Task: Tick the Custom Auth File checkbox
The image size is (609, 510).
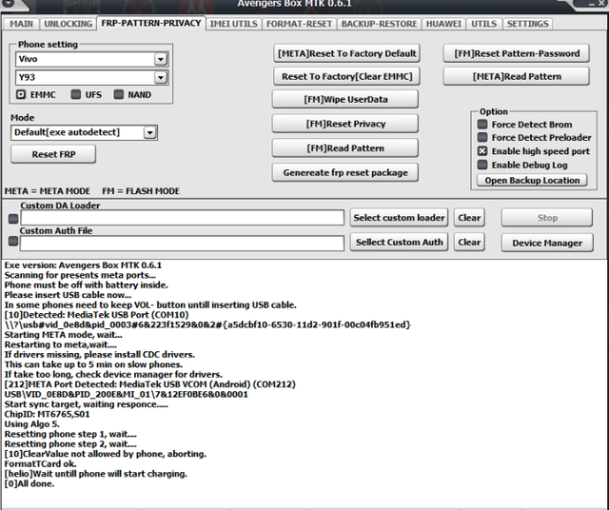Action: pyautogui.click(x=13, y=242)
